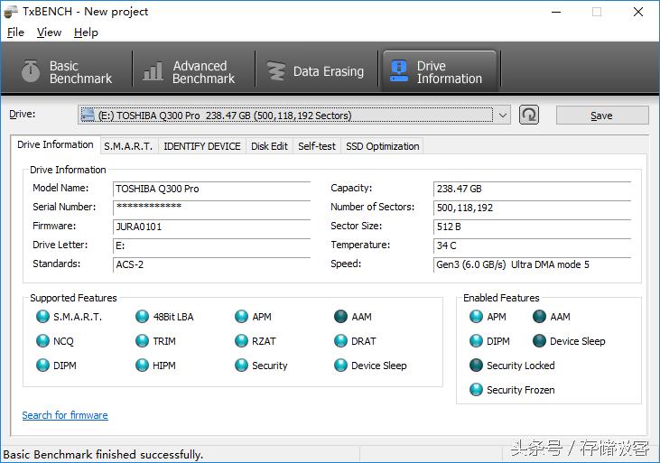Click the Search for firmware link
The image size is (660, 463).
(x=65, y=415)
